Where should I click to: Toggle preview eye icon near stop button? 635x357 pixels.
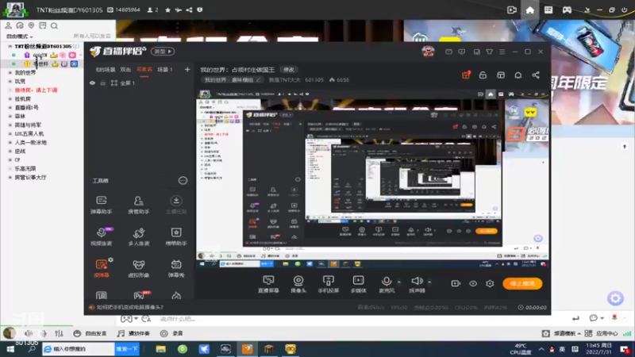pos(472,283)
